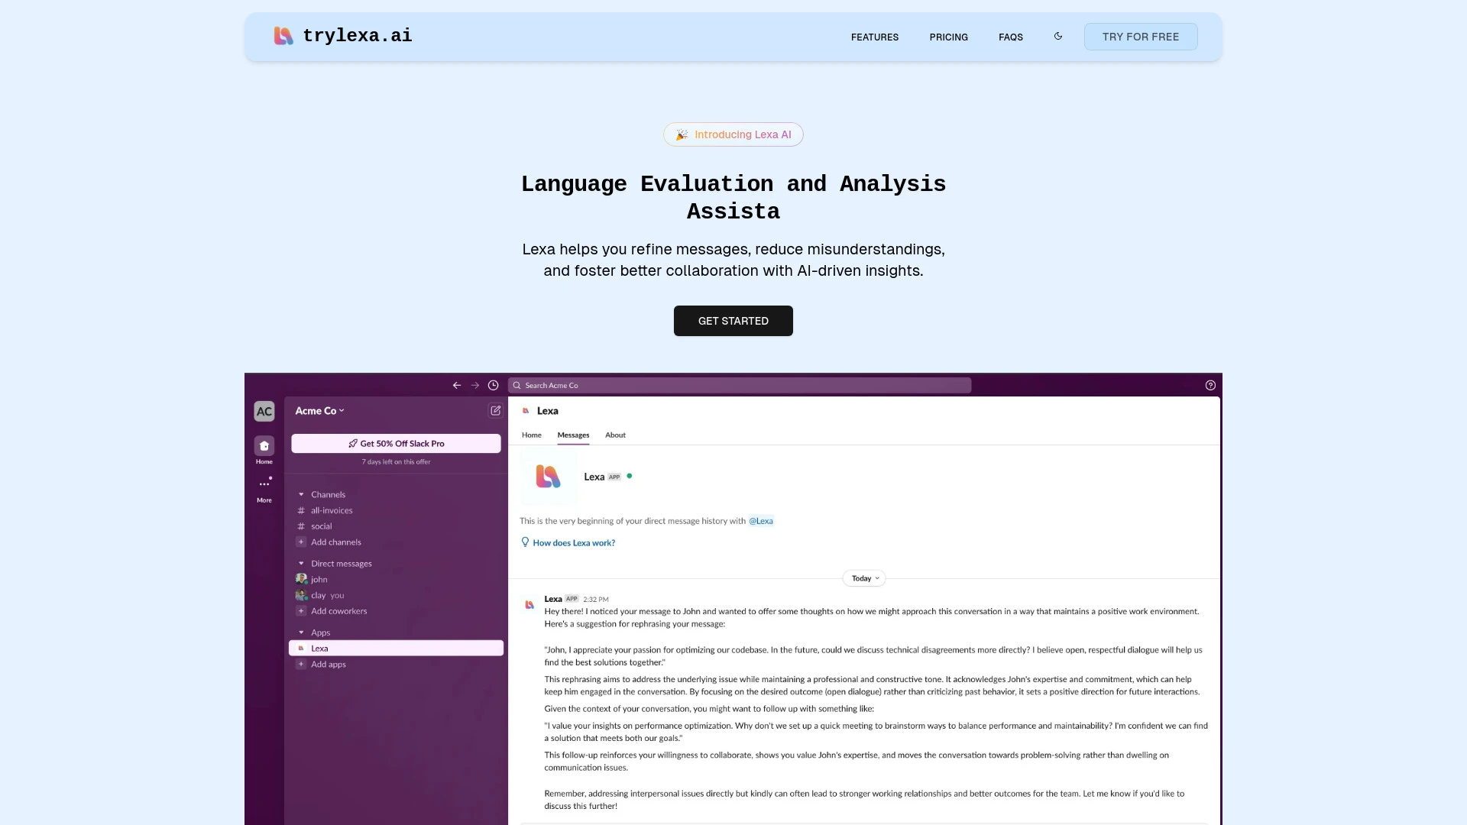Click the TRY FOR FREE button
Image resolution: width=1467 pixels, height=825 pixels.
tap(1141, 36)
